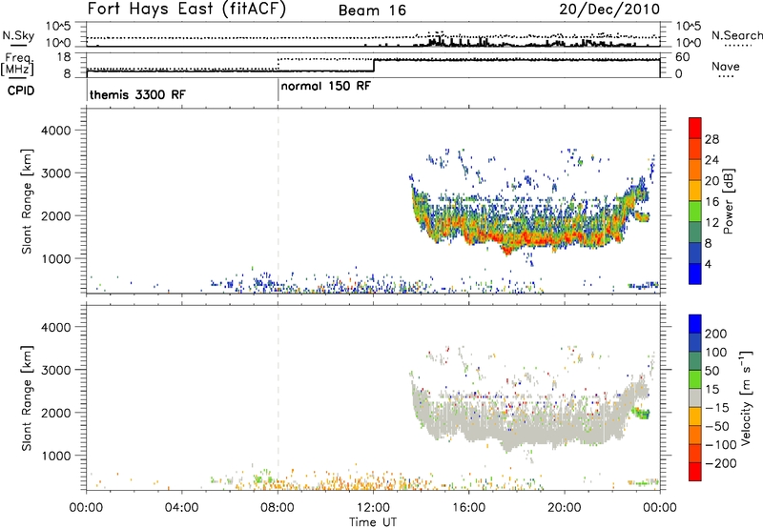763x528 pixels.
Task: Click the dashed 08:00 line in the power panel
Action: [278, 201]
